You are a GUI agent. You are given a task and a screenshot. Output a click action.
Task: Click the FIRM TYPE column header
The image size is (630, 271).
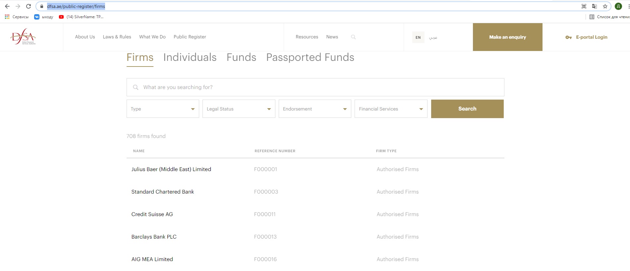(386, 151)
